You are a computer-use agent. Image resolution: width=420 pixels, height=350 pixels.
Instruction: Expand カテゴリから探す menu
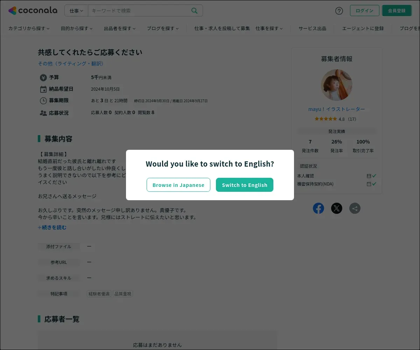pyautogui.click(x=29, y=28)
